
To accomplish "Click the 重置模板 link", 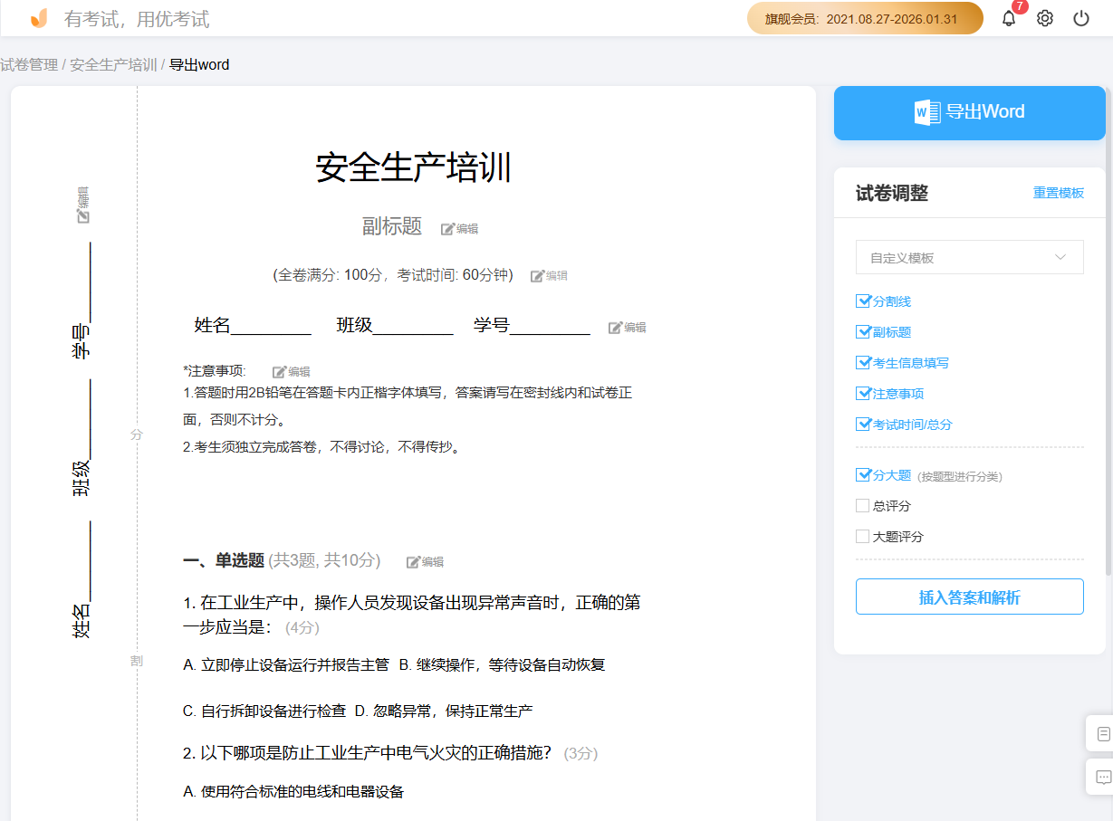I will pos(1059,193).
